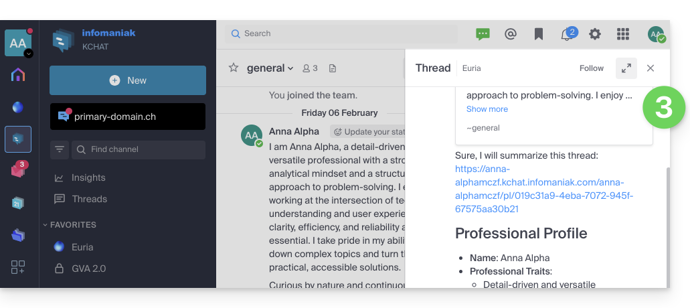Screen dimensions: 690x308
Task: Open saved messages bookmark icon
Action: point(539,34)
